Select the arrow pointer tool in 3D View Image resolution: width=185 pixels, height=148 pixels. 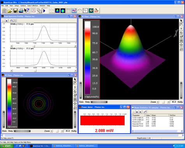pos(181,21)
